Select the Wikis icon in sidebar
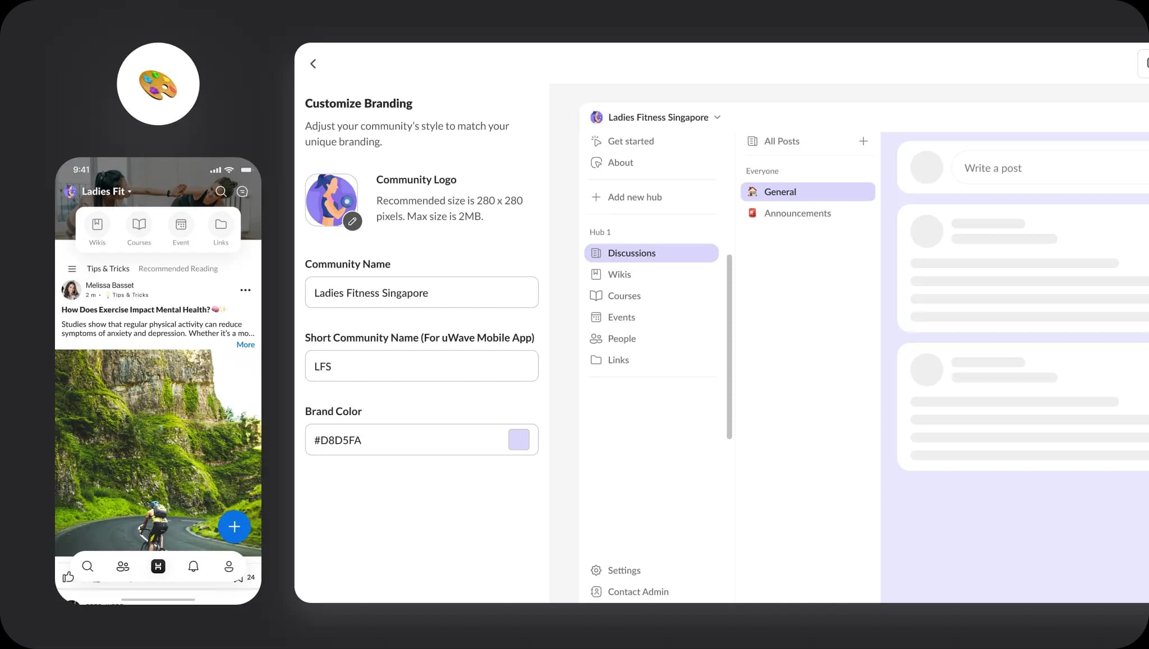 click(596, 274)
